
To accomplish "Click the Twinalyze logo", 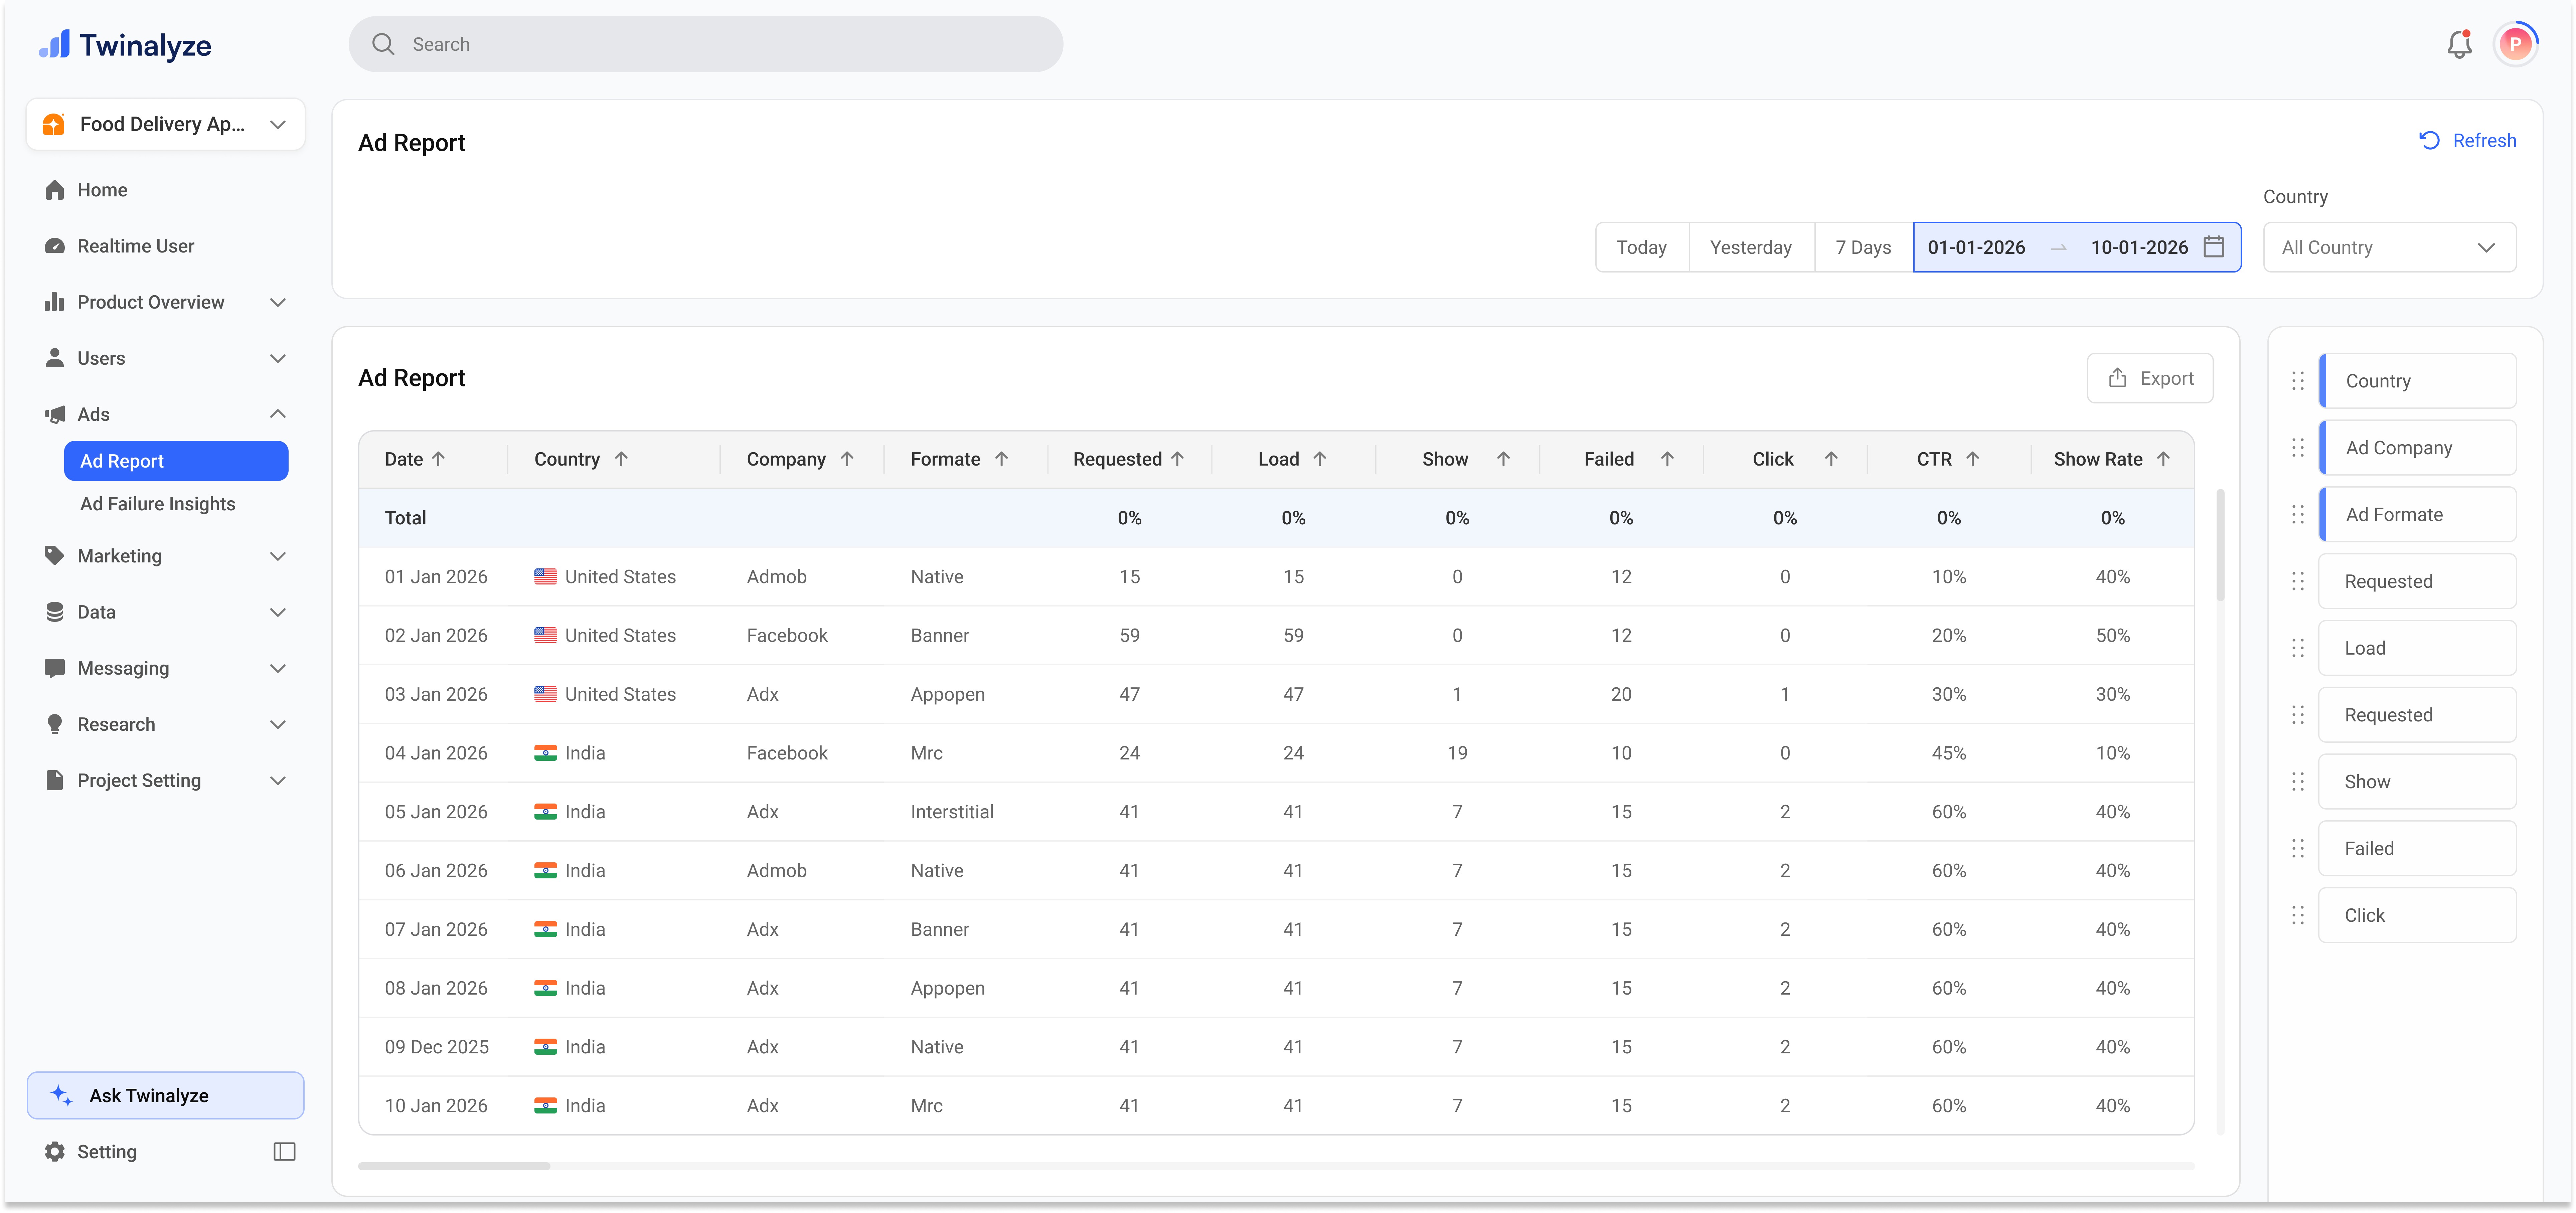I will tap(125, 45).
